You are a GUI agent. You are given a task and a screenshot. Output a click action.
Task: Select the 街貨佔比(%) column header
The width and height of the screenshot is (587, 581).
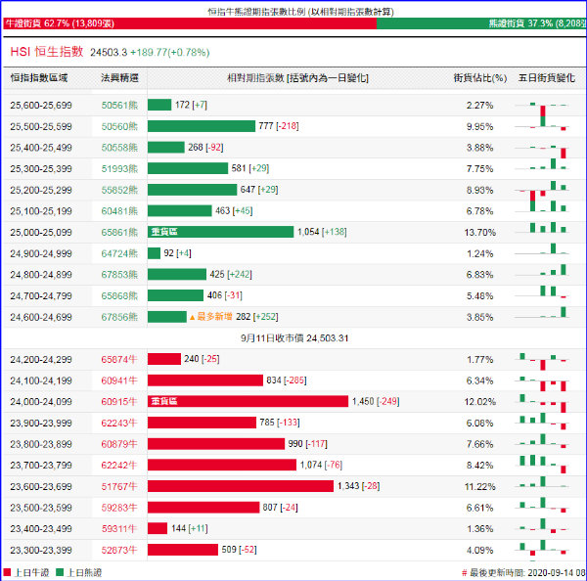(x=480, y=78)
